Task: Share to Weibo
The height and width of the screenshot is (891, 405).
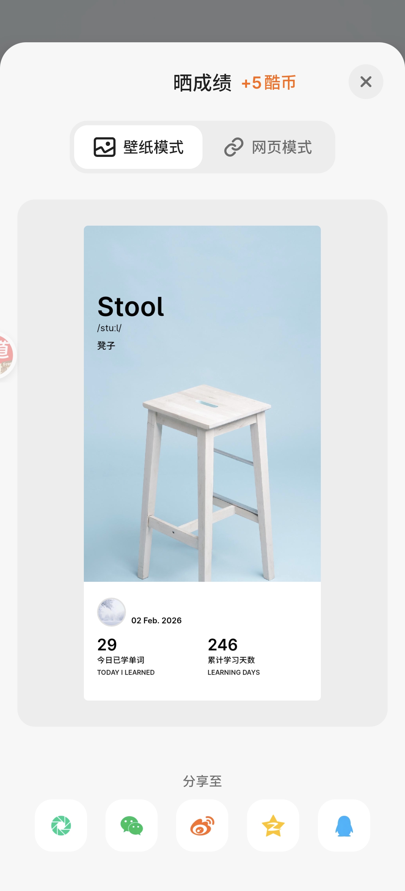Action: pyautogui.click(x=202, y=825)
